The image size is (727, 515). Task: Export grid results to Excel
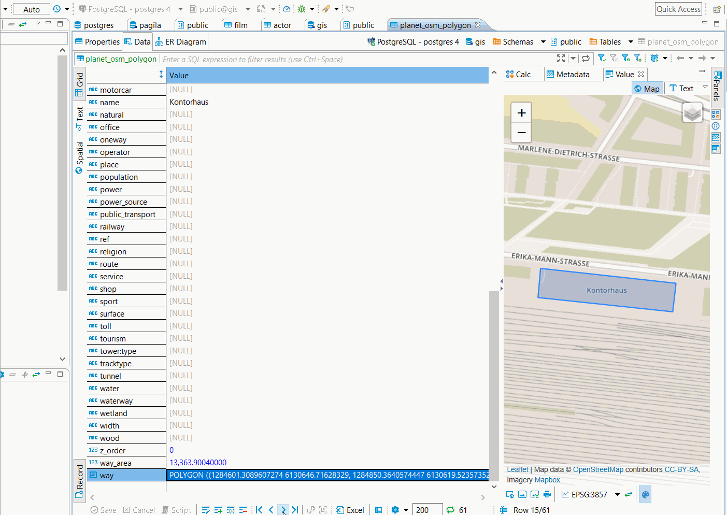(350, 510)
